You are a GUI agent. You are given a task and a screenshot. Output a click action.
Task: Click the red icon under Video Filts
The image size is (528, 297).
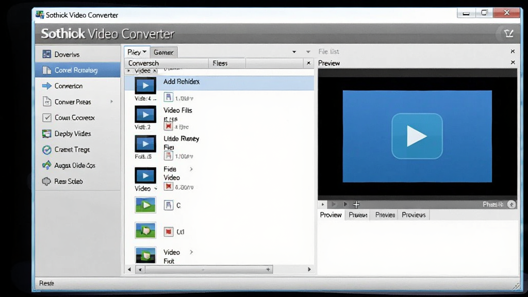tap(169, 126)
